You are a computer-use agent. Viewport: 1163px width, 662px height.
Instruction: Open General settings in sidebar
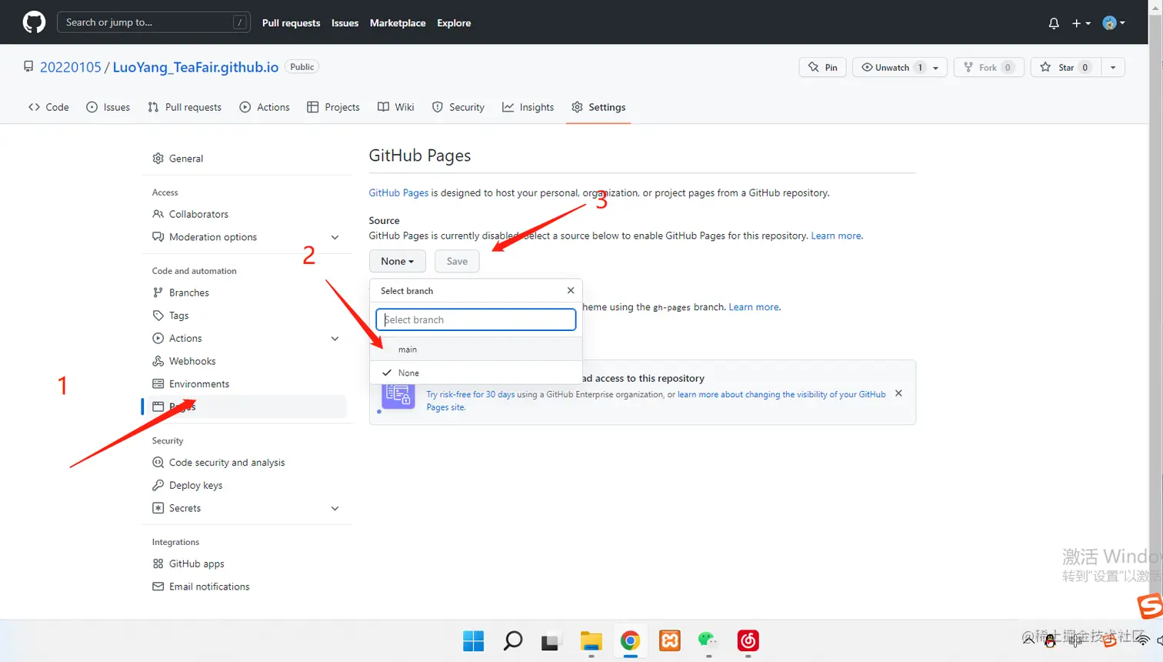[186, 159]
